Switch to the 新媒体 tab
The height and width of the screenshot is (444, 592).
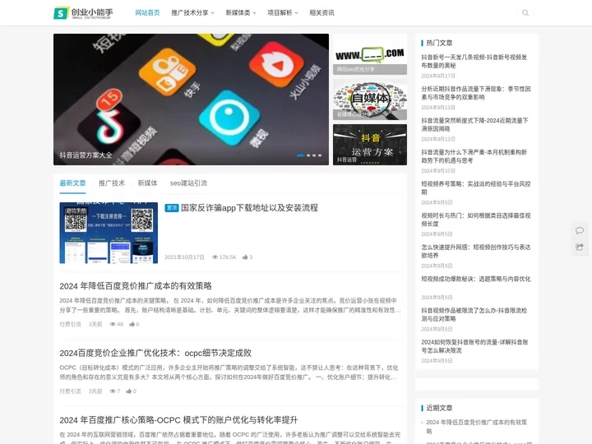pos(148,183)
